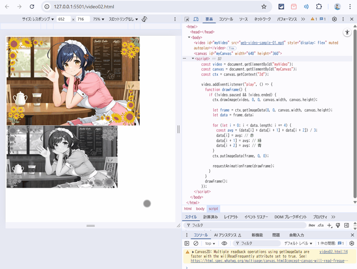Screen dimensions: 357x269
Task: Select the html breadcrumb
Action: click(x=188, y=209)
